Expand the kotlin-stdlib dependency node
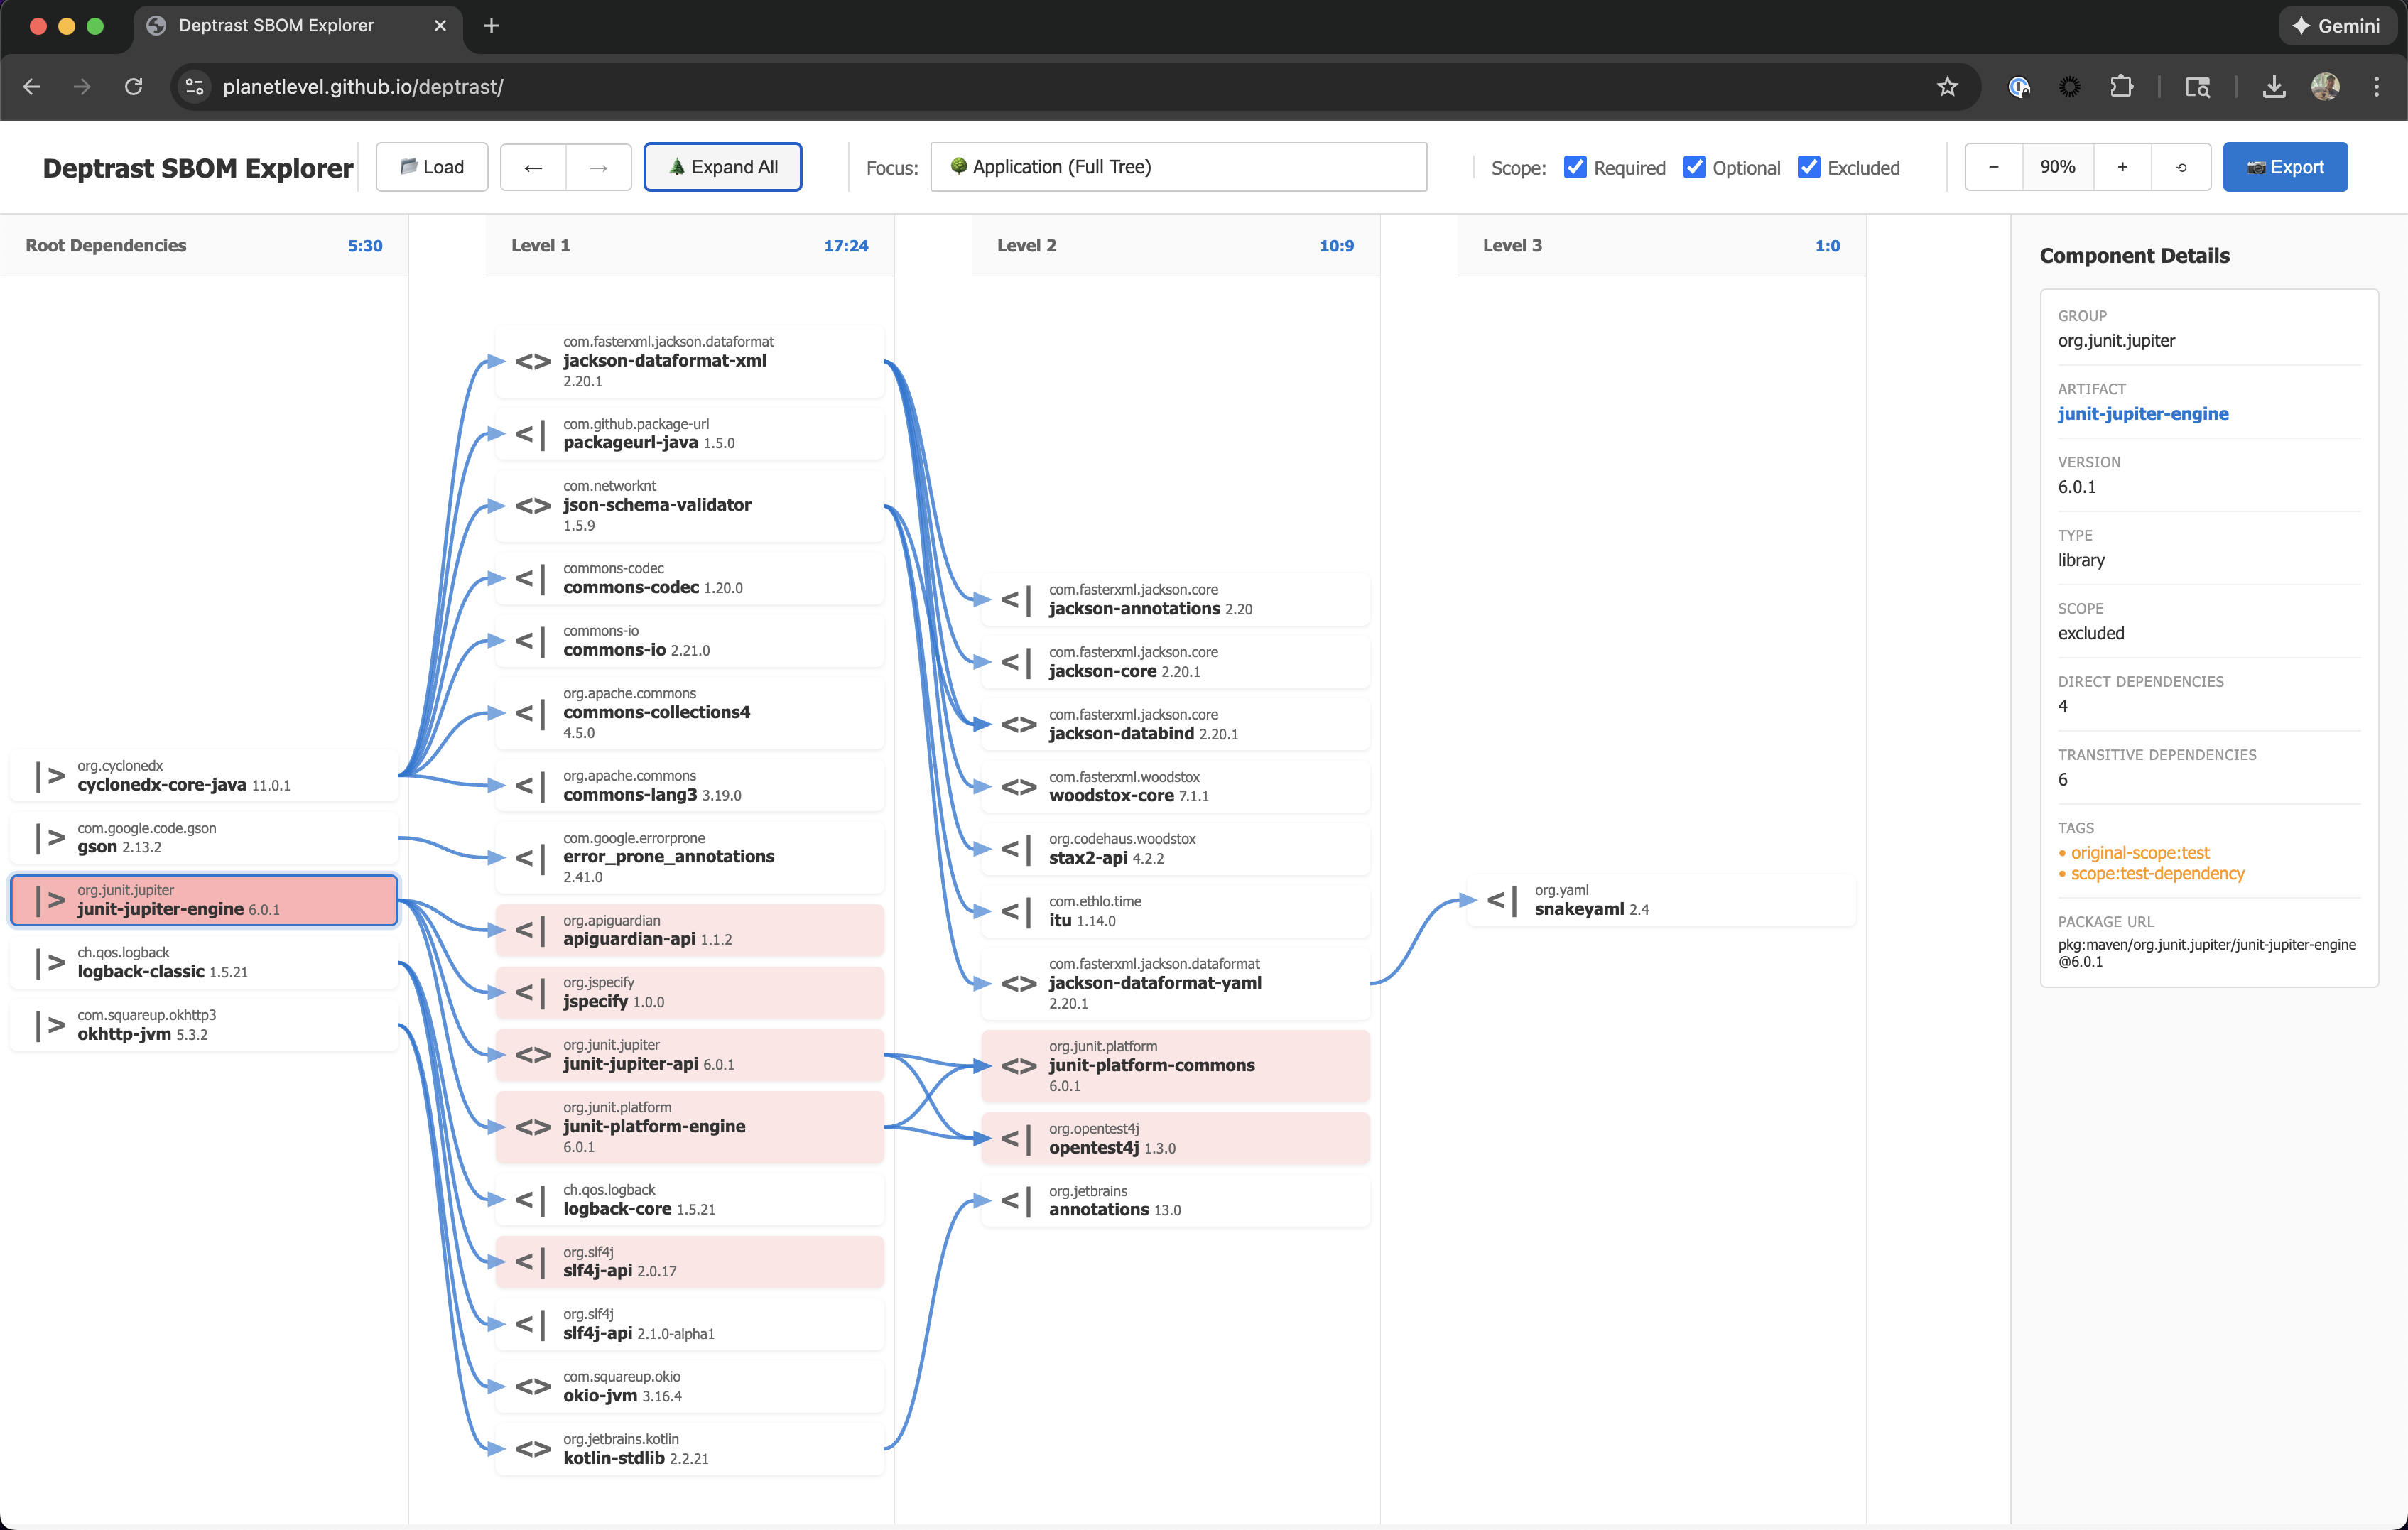 pos(532,1448)
